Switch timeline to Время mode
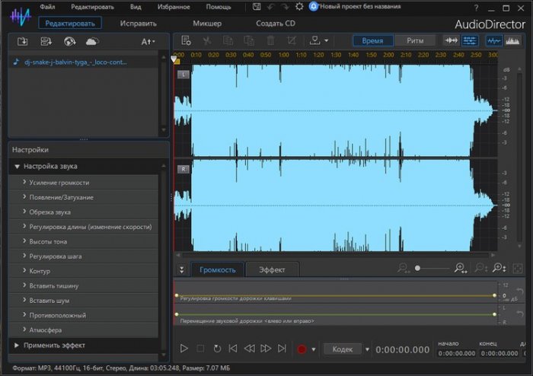 pyautogui.click(x=374, y=40)
